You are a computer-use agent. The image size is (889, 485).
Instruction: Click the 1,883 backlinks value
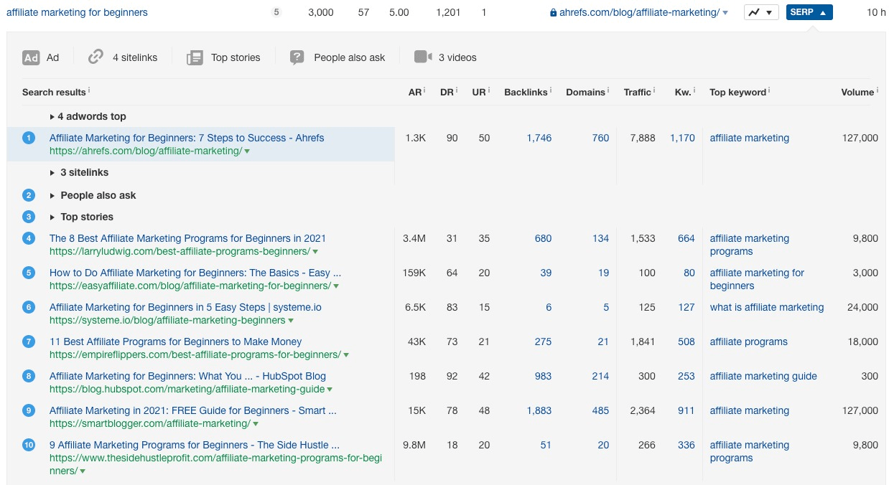pyautogui.click(x=539, y=410)
